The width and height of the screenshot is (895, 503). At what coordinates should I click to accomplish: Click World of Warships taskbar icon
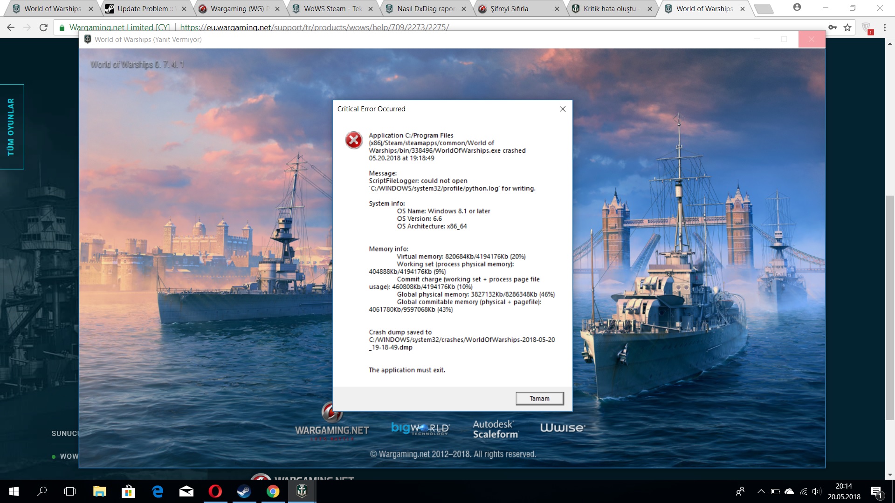[302, 491]
